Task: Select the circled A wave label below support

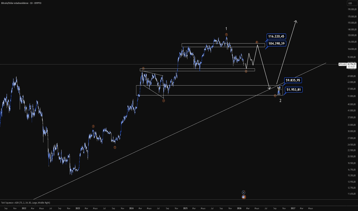Action: coord(246,71)
